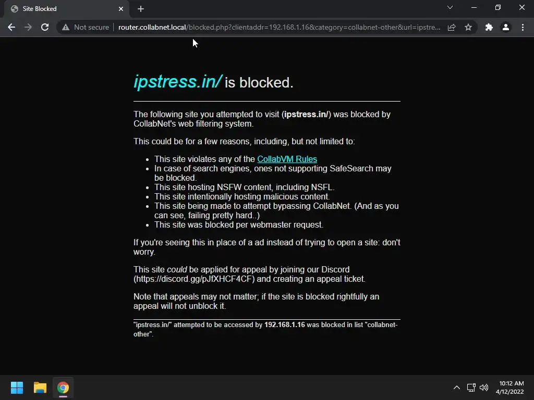Viewport: 534px width, 400px height.
Task: Open the Chrome profile avatar menu
Action: tap(506, 27)
